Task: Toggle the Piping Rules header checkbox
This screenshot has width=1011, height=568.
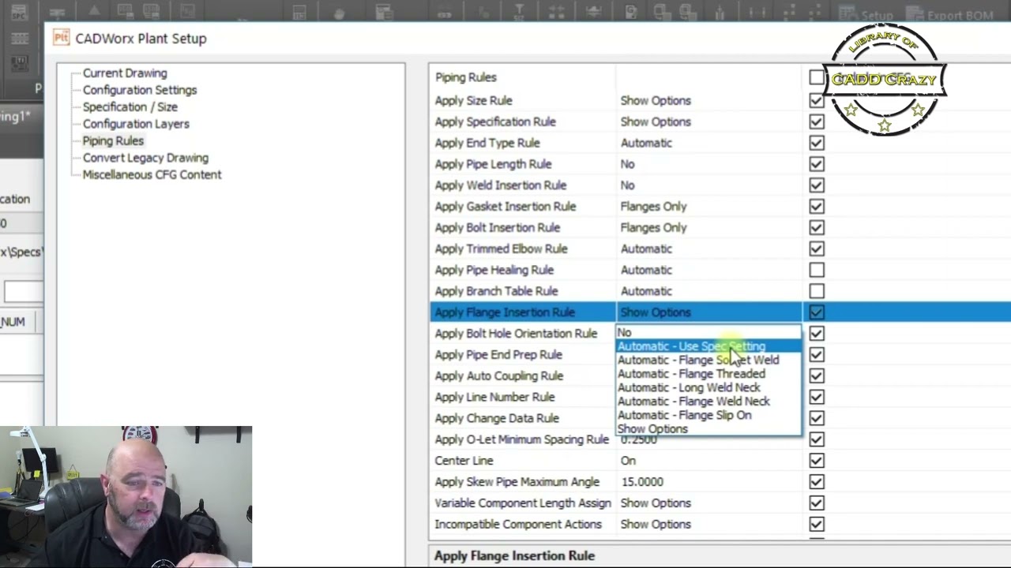Action: click(x=817, y=77)
